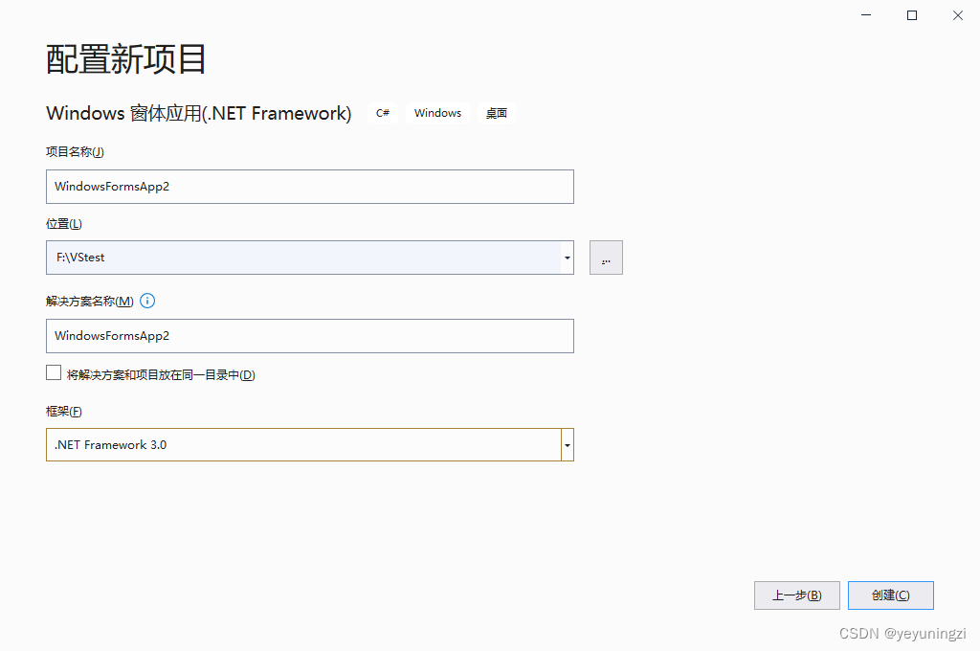Click the 框架(F) label
The image size is (980, 651).
(64, 412)
